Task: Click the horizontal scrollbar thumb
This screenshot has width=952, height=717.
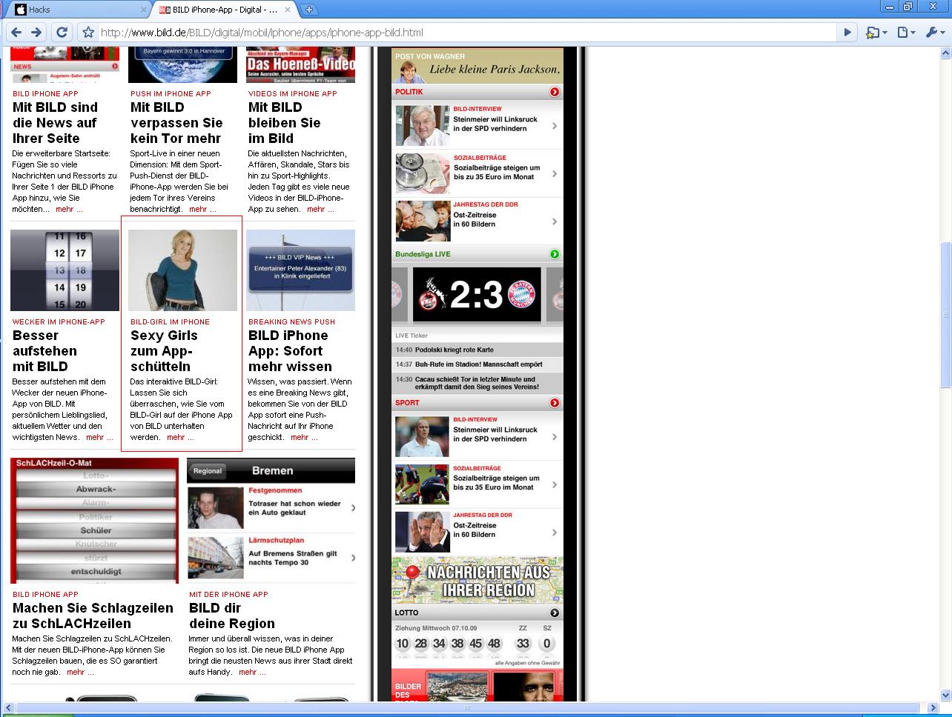Action: coord(467,708)
